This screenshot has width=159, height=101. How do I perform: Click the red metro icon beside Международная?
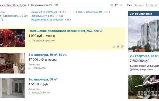(131, 69)
